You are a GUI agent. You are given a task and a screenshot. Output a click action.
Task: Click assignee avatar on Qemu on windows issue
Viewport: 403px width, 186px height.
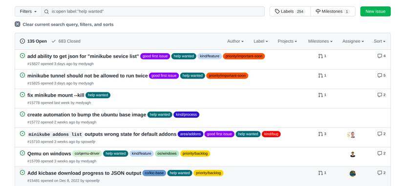coord(353,154)
